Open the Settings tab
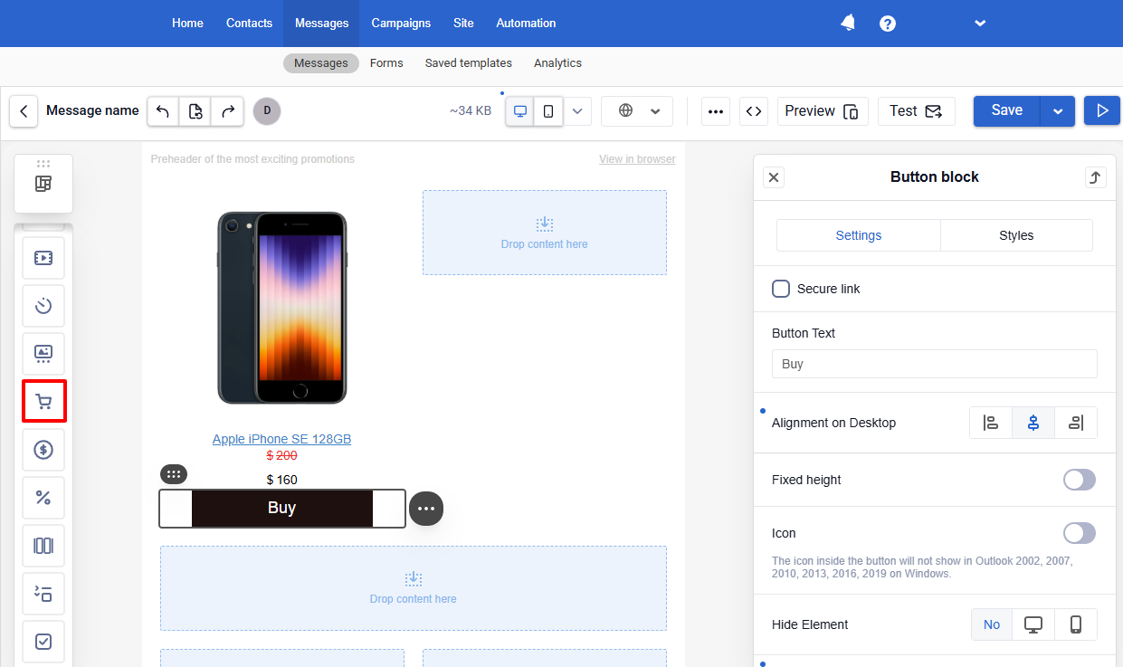 pyautogui.click(x=859, y=235)
